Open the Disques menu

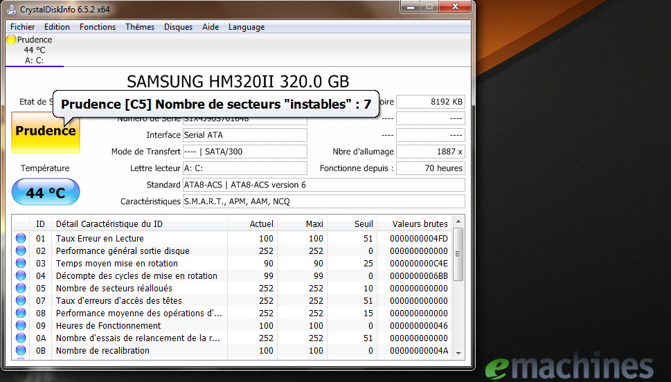click(x=178, y=27)
